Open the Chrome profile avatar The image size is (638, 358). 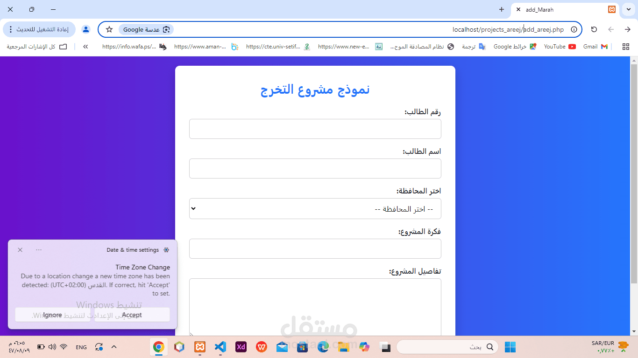(x=86, y=29)
